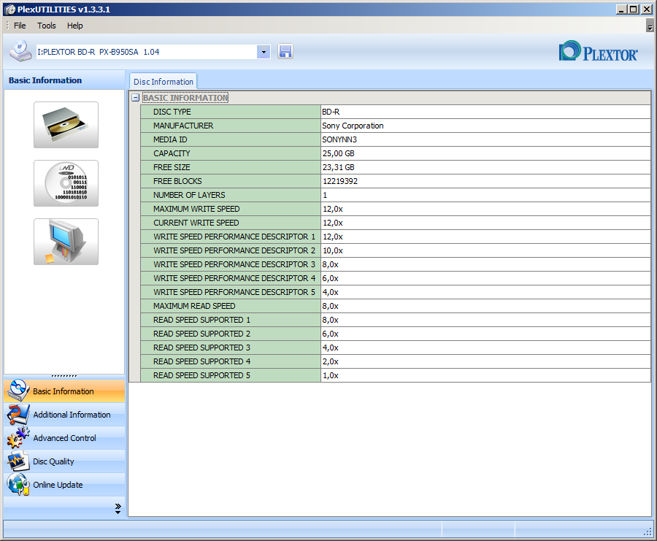Click the Basic Information sidebar icon
Image resolution: width=657 pixels, height=541 pixels.
(18, 391)
